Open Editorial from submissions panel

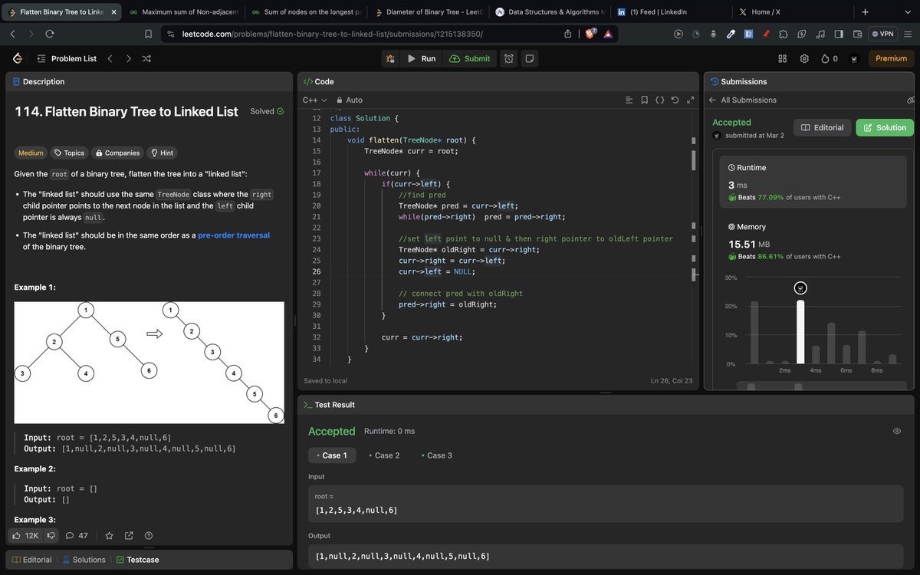click(x=823, y=127)
